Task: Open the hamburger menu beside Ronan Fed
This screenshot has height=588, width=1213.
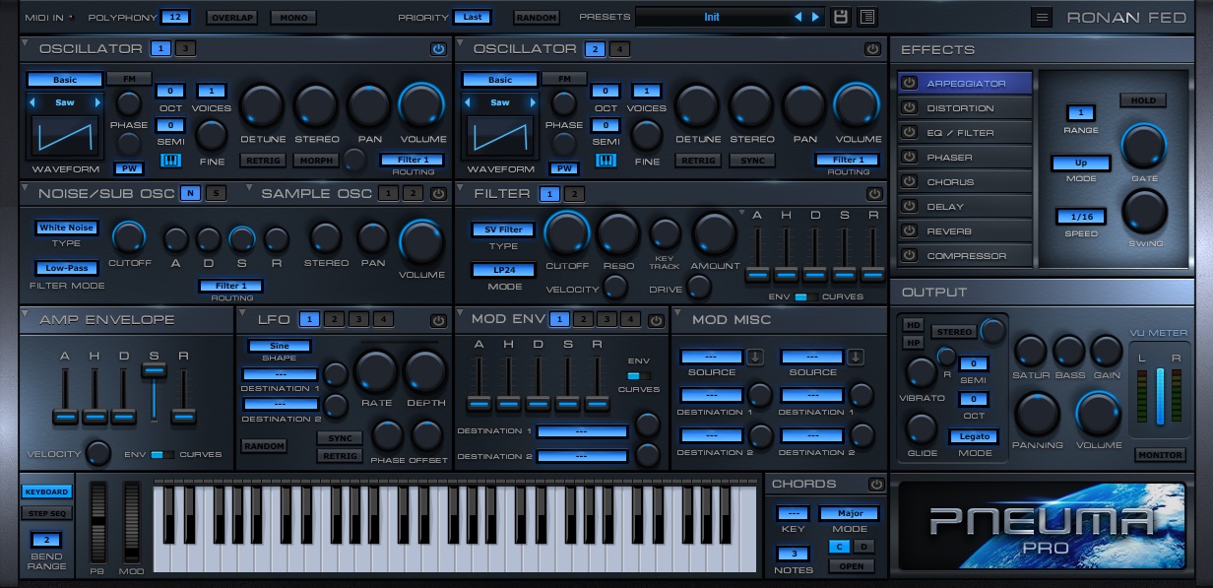Action: 1042,17
